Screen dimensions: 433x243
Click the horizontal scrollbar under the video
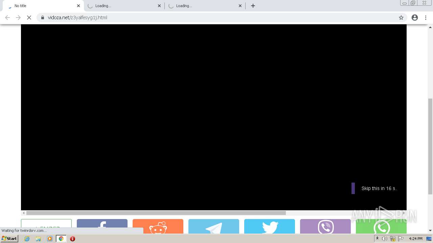pyautogui.click(x=156, y=213)
